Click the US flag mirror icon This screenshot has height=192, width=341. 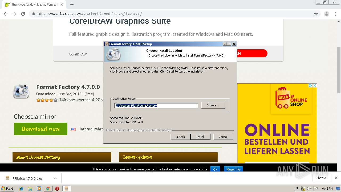pyautogui.click(x=74, y=129)
